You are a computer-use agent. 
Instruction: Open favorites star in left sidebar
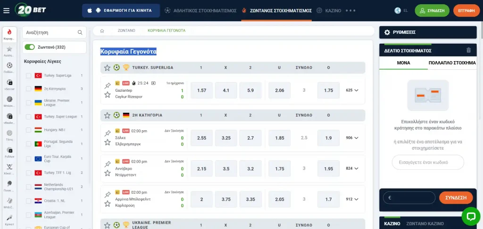pyautogui.click(x=9, y=49)
